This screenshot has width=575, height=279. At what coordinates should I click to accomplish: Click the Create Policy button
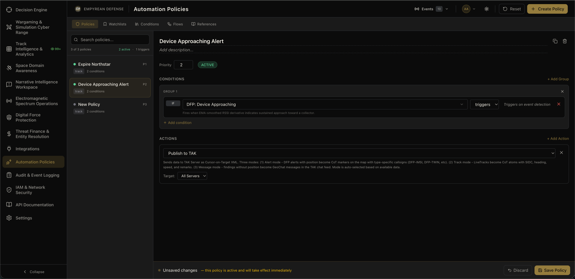tap(547, 9)
